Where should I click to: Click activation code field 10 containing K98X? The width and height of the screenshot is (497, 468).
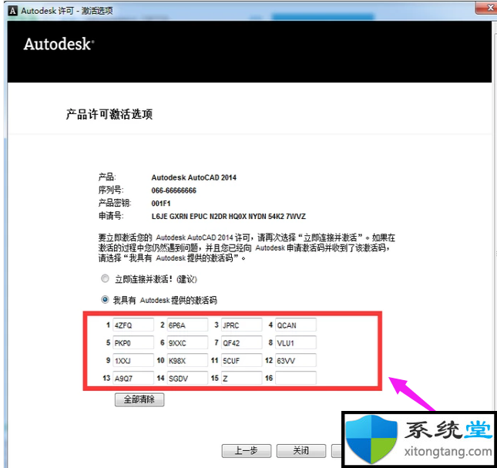coord(187,361)
